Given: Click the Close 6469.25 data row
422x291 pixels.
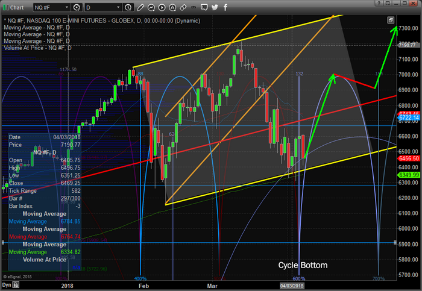Looking at the screenshot, I should coord(45,183).
